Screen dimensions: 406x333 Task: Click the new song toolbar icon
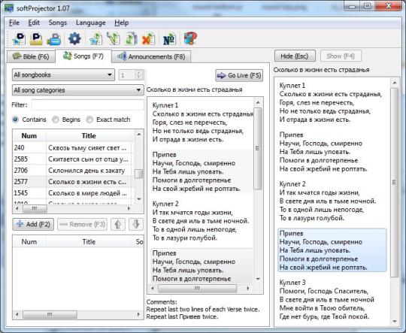[x=95, y=39]
